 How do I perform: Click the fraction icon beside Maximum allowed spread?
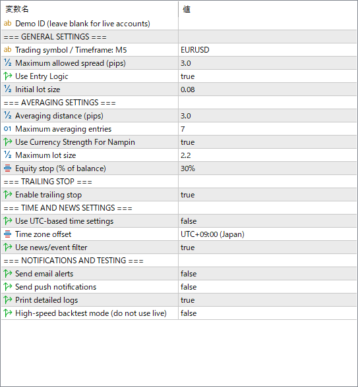pyautogui.click(x=7, y=63)
